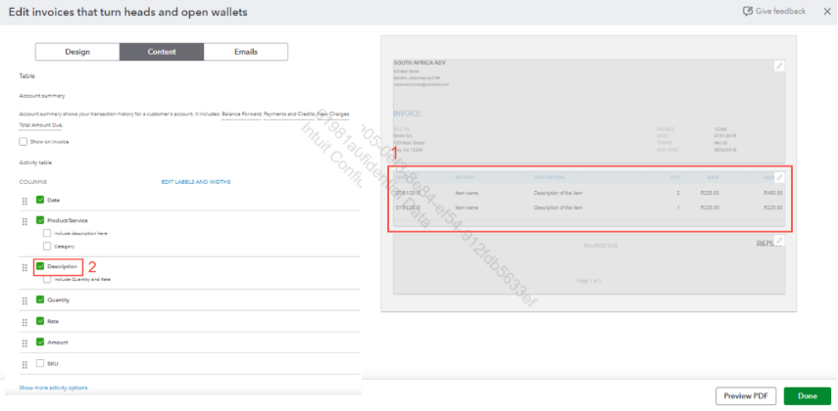Select the Content tab
This screenshot has height=411, width=838.
[x=162, y=52]
